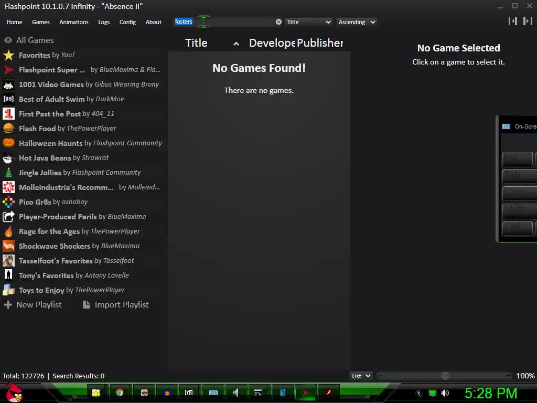
Task: Click the system tray volume speaker icon
Action: 445,393
